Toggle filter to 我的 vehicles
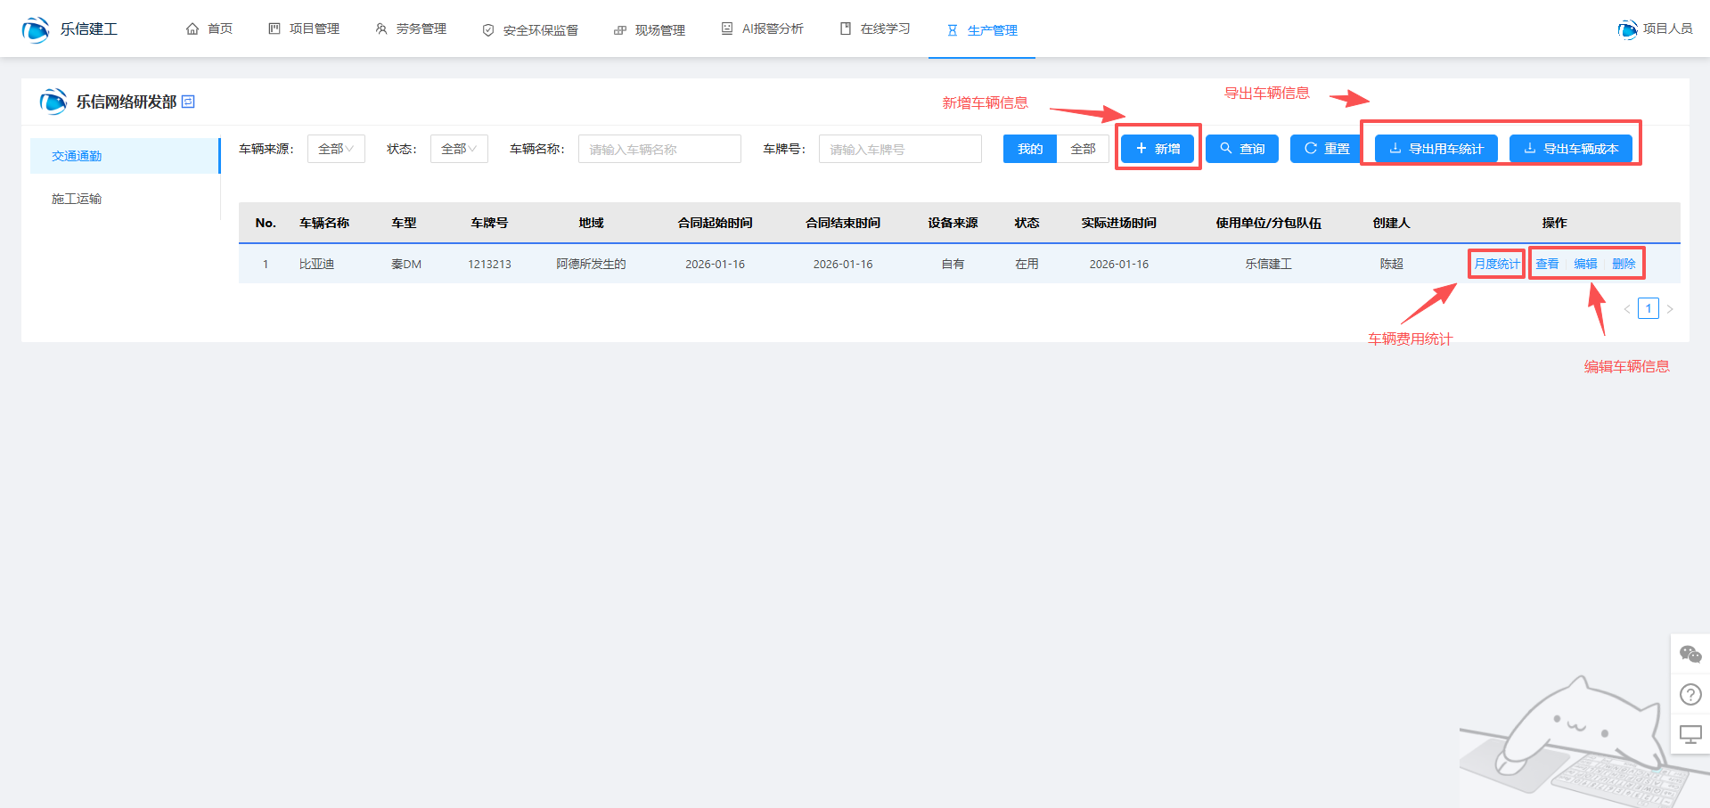The height and width of the screenshot is (808, 1710). tap(1029, 149)
